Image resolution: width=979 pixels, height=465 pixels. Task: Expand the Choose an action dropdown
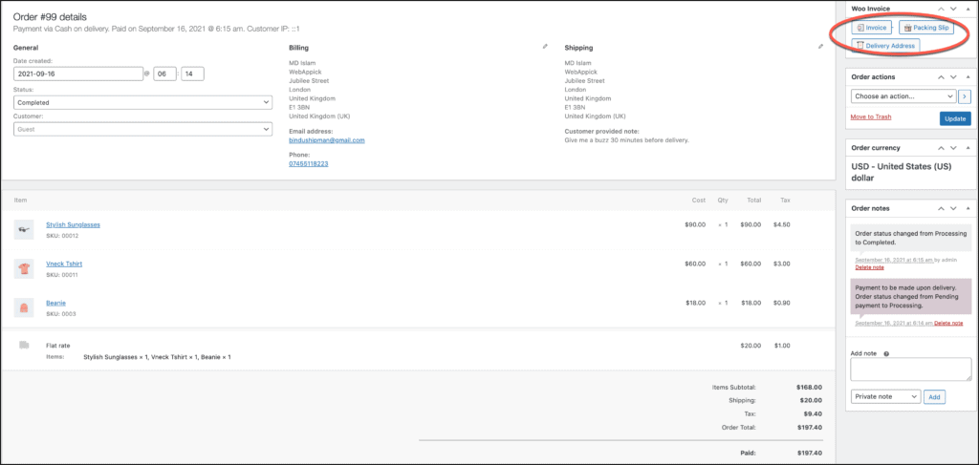click(x=903, y=96)
